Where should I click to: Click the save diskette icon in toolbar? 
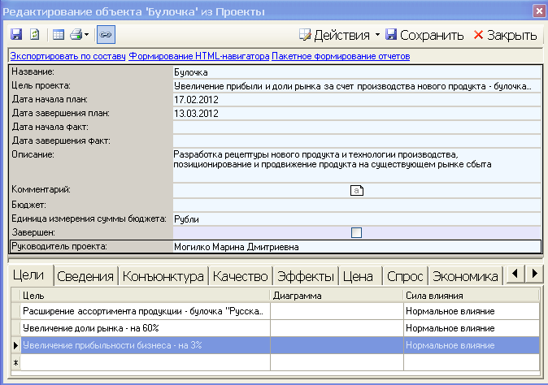[15, 35]
